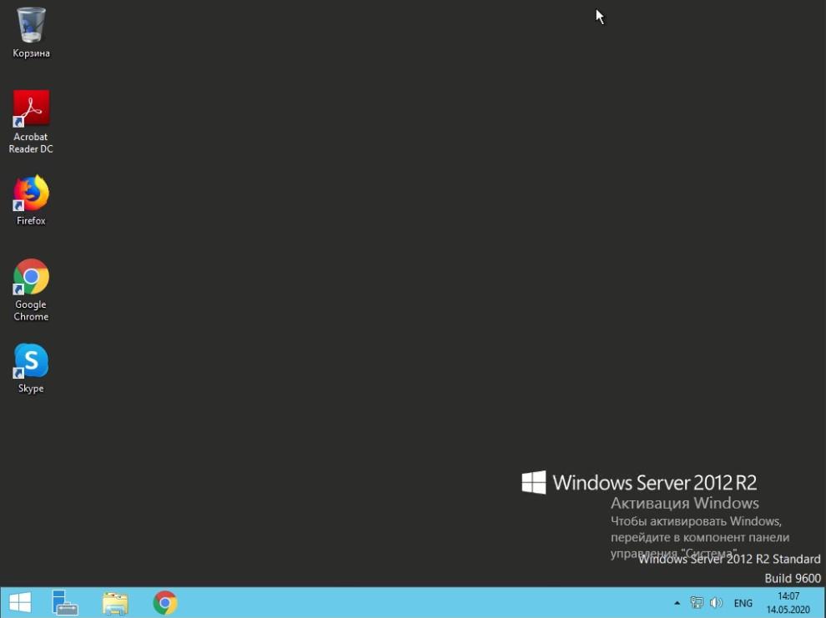
Task: Open the clock showing 14:07
Action: pos(788,596)
